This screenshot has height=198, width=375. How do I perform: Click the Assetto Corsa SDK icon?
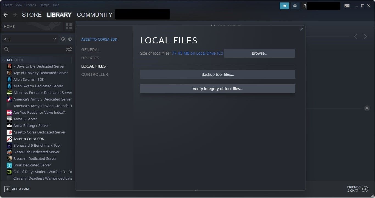tap(9, 139)
